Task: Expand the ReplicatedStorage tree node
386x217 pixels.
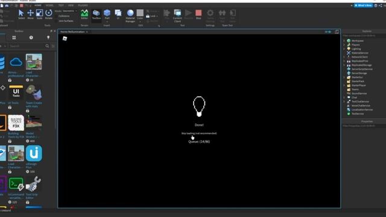Action: pyautogui.click(x=344, y=65)
